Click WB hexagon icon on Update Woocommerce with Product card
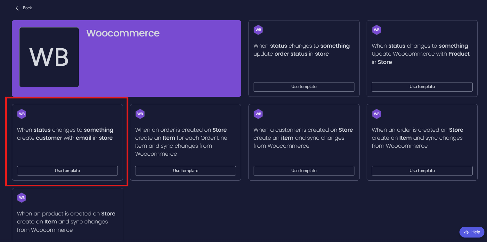Image resolution: width=487 pixels, height=242 pixels. pyautogui.click(x=377, y=30)
